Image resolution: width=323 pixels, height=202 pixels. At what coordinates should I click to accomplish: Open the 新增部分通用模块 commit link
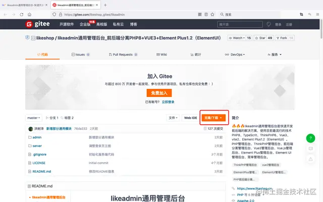(x=59, y=129)
